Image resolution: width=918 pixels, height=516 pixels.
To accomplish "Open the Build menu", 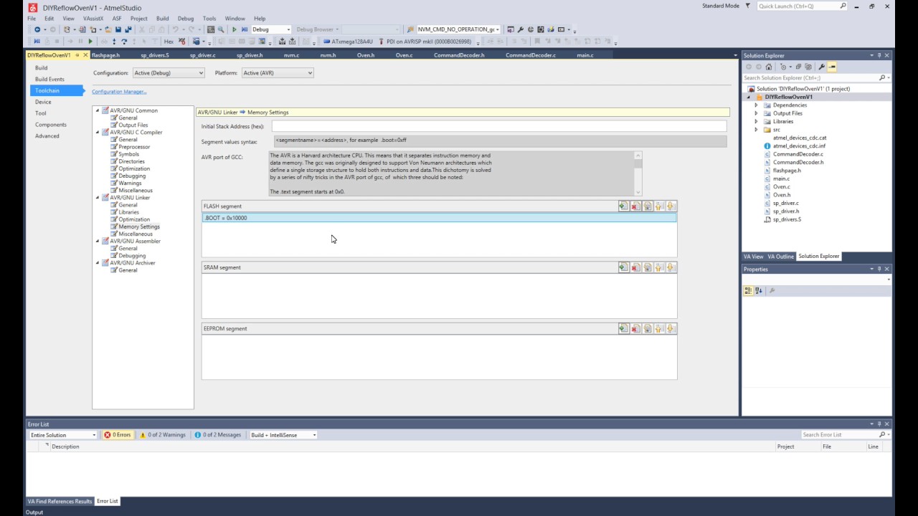I will tap(163, 19).
